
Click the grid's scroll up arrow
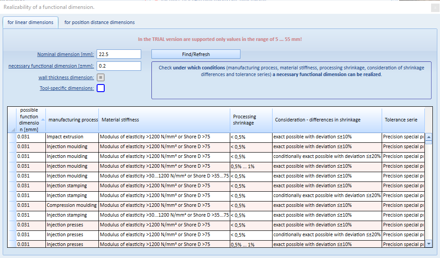coord(428,137)
